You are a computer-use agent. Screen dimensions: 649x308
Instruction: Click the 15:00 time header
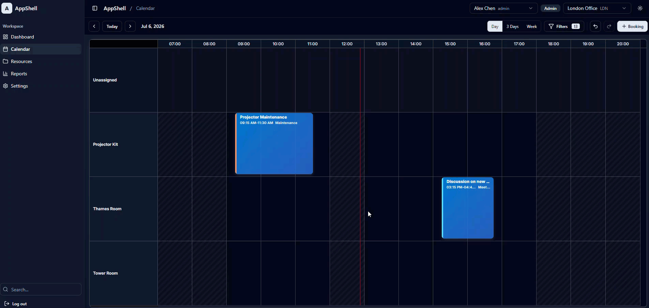coord(450,44)
